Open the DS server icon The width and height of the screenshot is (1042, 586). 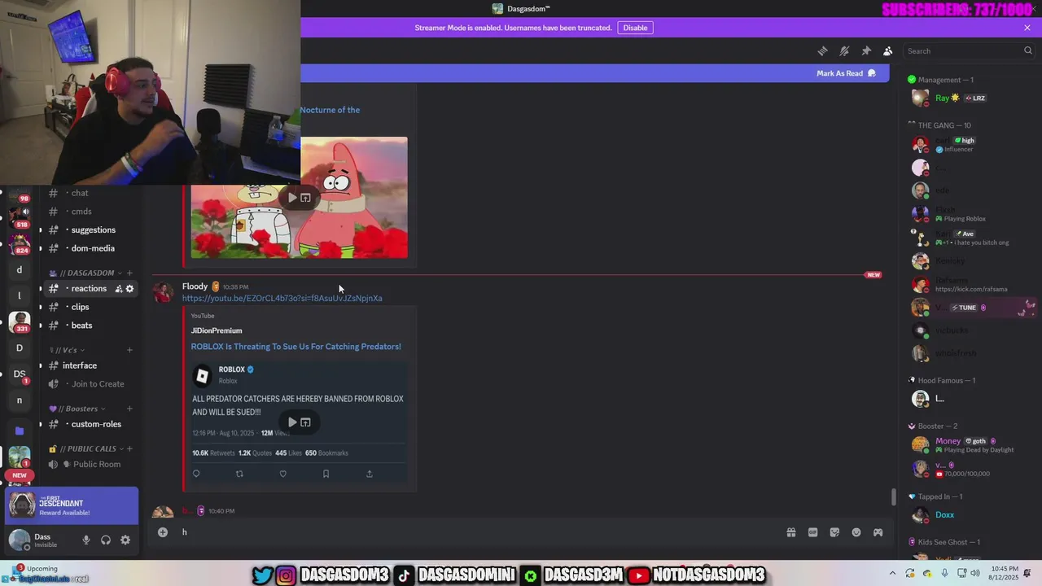(x=20, y=374)
